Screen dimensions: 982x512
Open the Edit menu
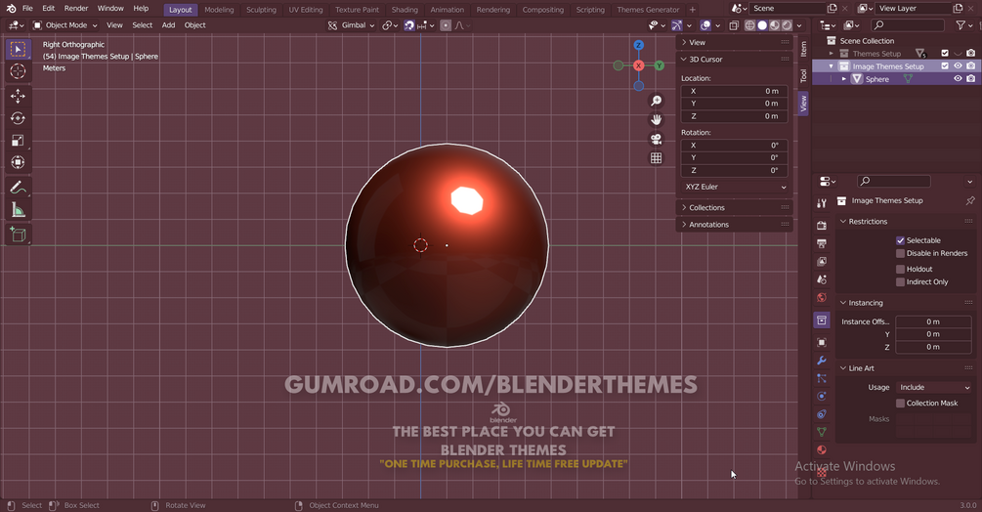pos(48,8)
